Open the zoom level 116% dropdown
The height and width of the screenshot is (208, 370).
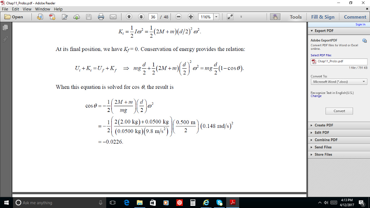[217, 17]
